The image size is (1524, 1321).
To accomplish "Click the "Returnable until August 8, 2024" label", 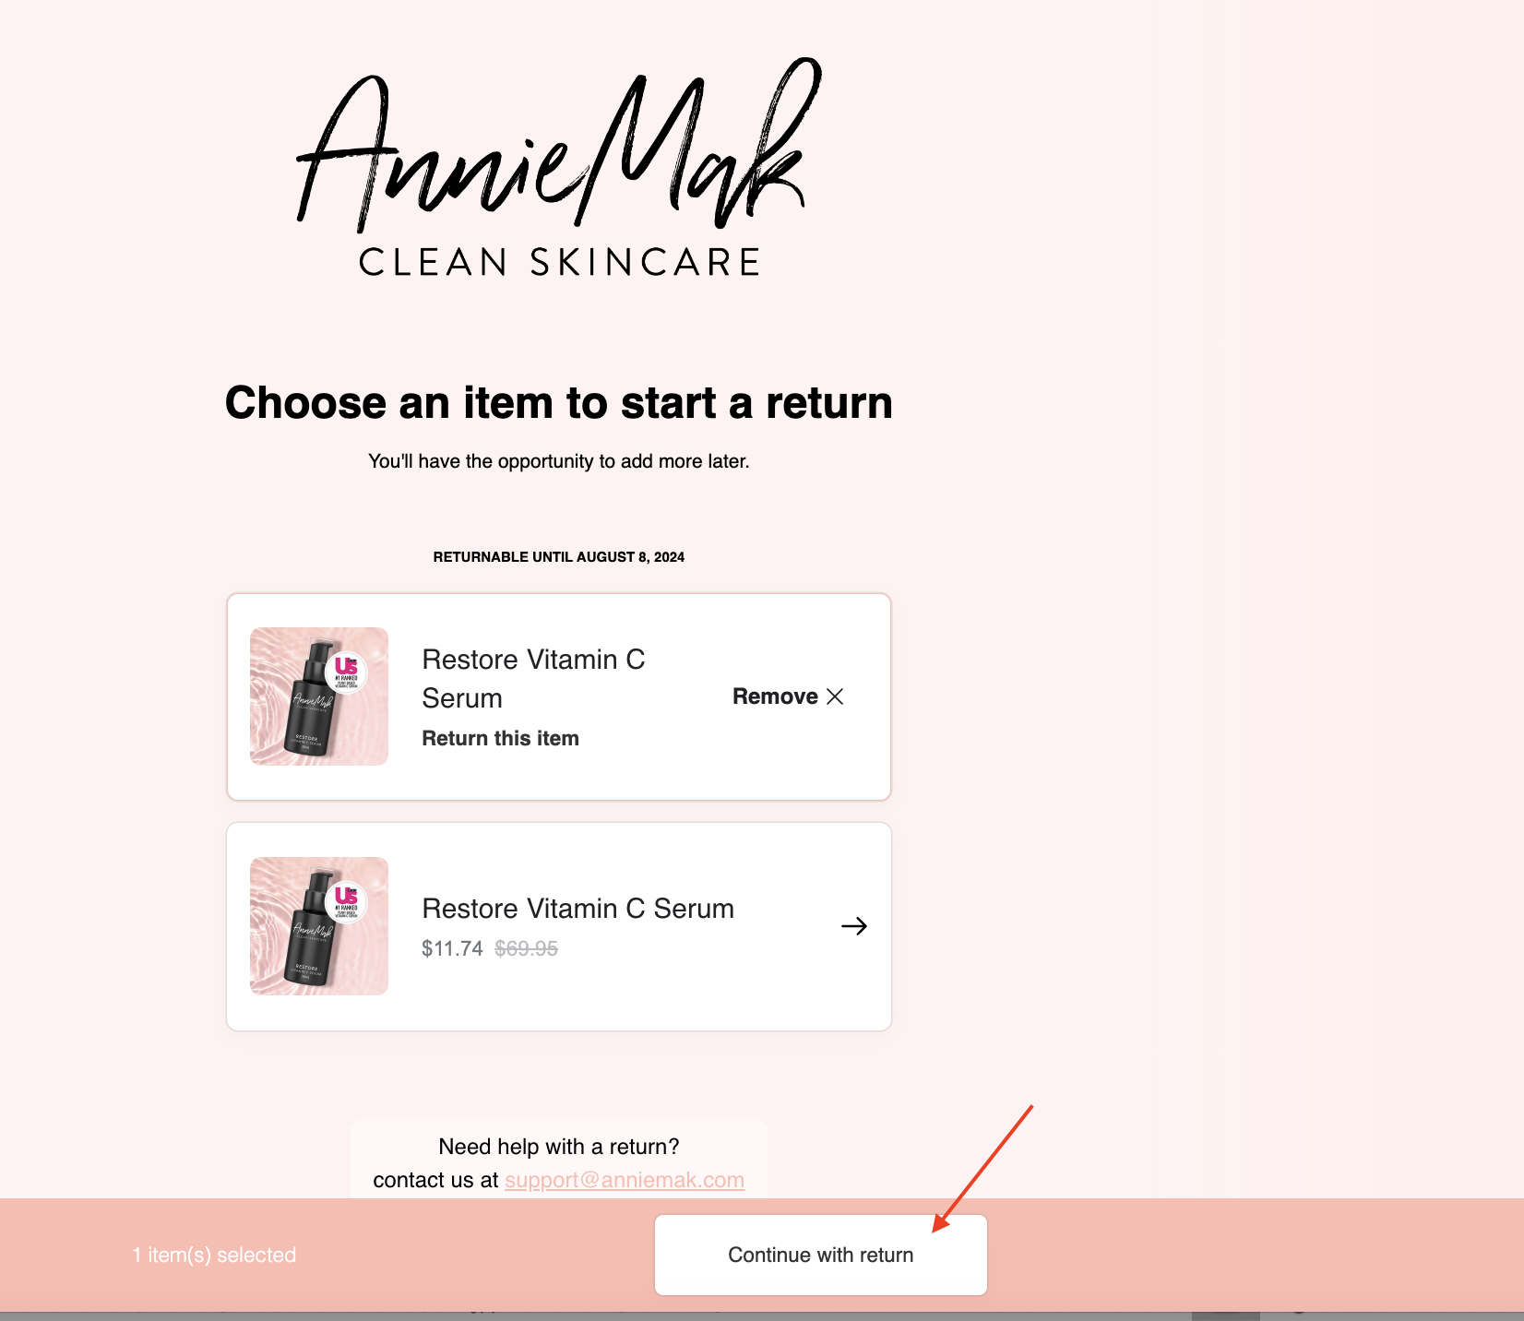I will (559, 557).
